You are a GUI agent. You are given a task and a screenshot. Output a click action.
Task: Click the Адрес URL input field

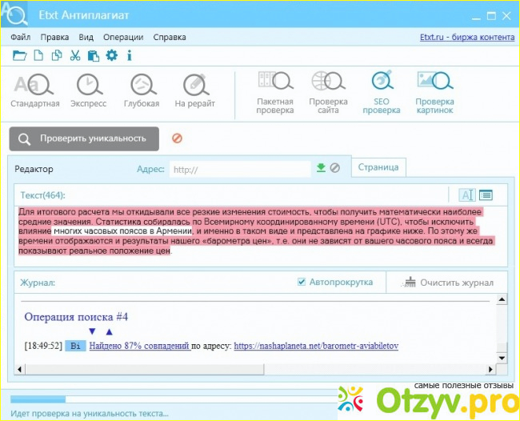[x=240, y=169]
